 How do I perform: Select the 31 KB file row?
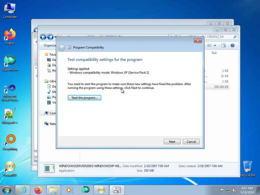point(217,76)
